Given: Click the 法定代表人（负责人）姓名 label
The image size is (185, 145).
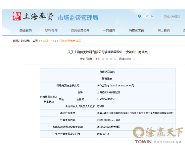Looking at the screenshot, I should pos(80,106).
